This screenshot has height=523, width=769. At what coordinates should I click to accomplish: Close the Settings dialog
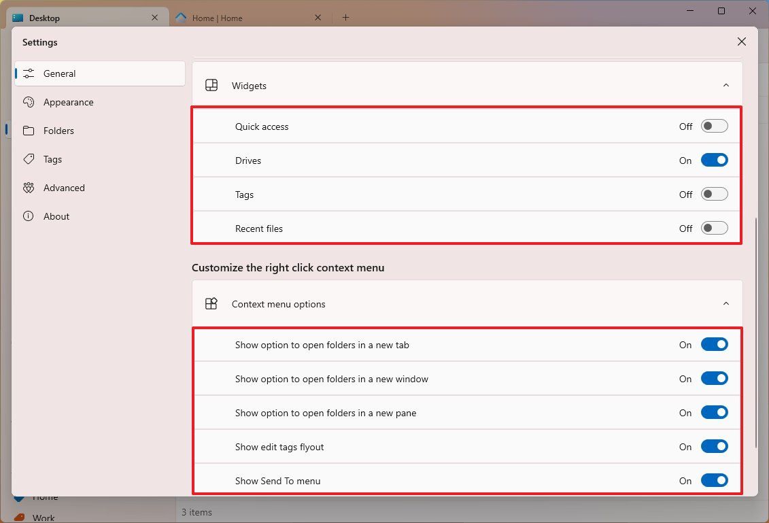pos(741,41)
